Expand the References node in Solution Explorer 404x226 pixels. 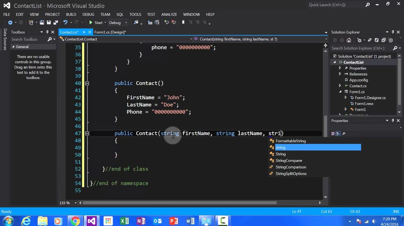coord(340,74)
